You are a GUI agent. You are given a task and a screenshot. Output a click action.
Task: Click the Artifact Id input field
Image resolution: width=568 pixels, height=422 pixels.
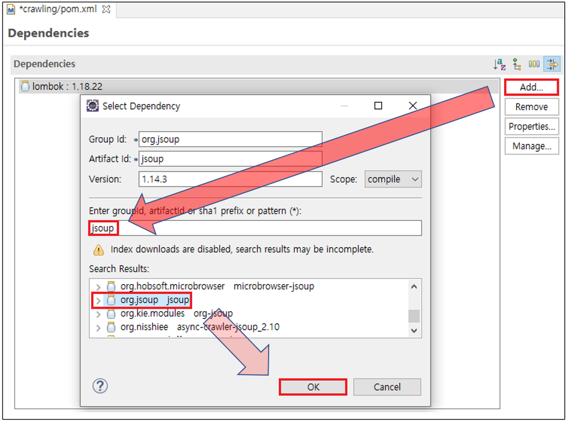click(230, 159)
